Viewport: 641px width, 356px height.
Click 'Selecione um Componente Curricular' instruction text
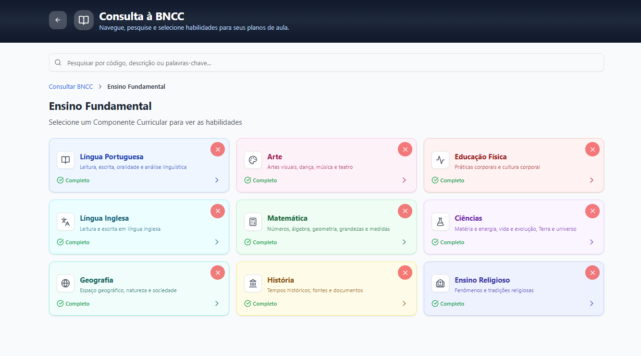[x=146, y=122]
